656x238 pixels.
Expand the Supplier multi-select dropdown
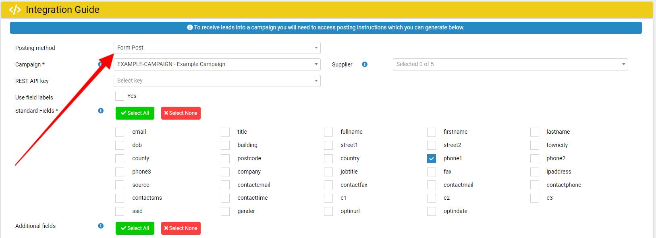510,64
